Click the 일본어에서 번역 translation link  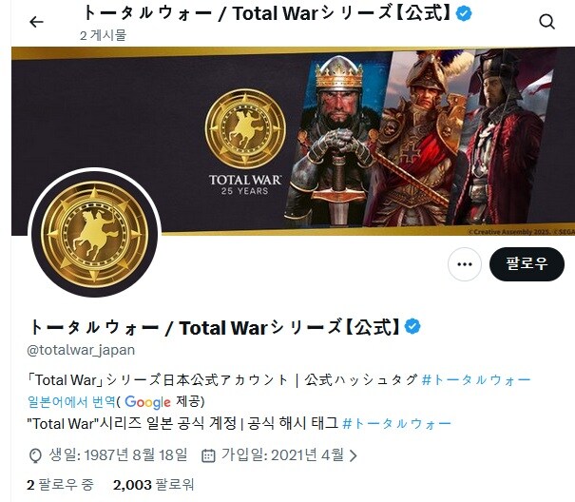pos(71,402)
